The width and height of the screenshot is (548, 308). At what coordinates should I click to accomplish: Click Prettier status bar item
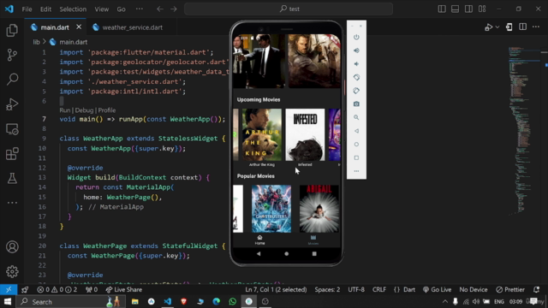(510, 289)
